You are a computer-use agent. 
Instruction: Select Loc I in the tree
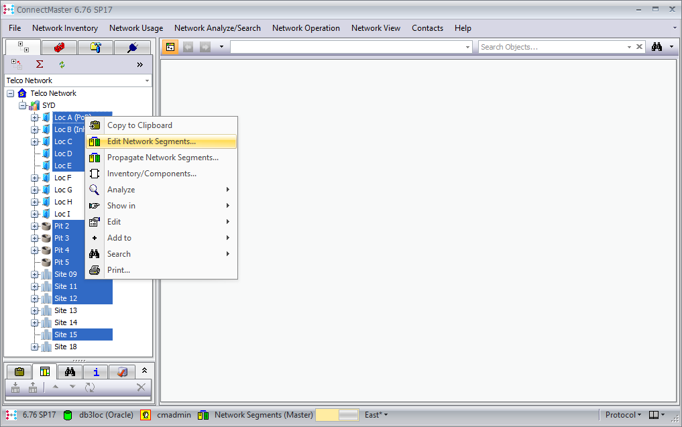point(62,214)
